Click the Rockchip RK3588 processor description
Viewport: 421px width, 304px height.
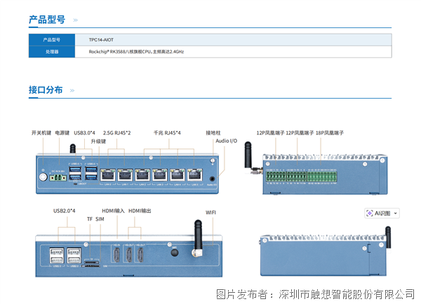[x=136, y=51]
